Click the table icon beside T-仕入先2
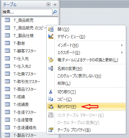The width and height of the screenshot is (129, 138). click(7, 66)
